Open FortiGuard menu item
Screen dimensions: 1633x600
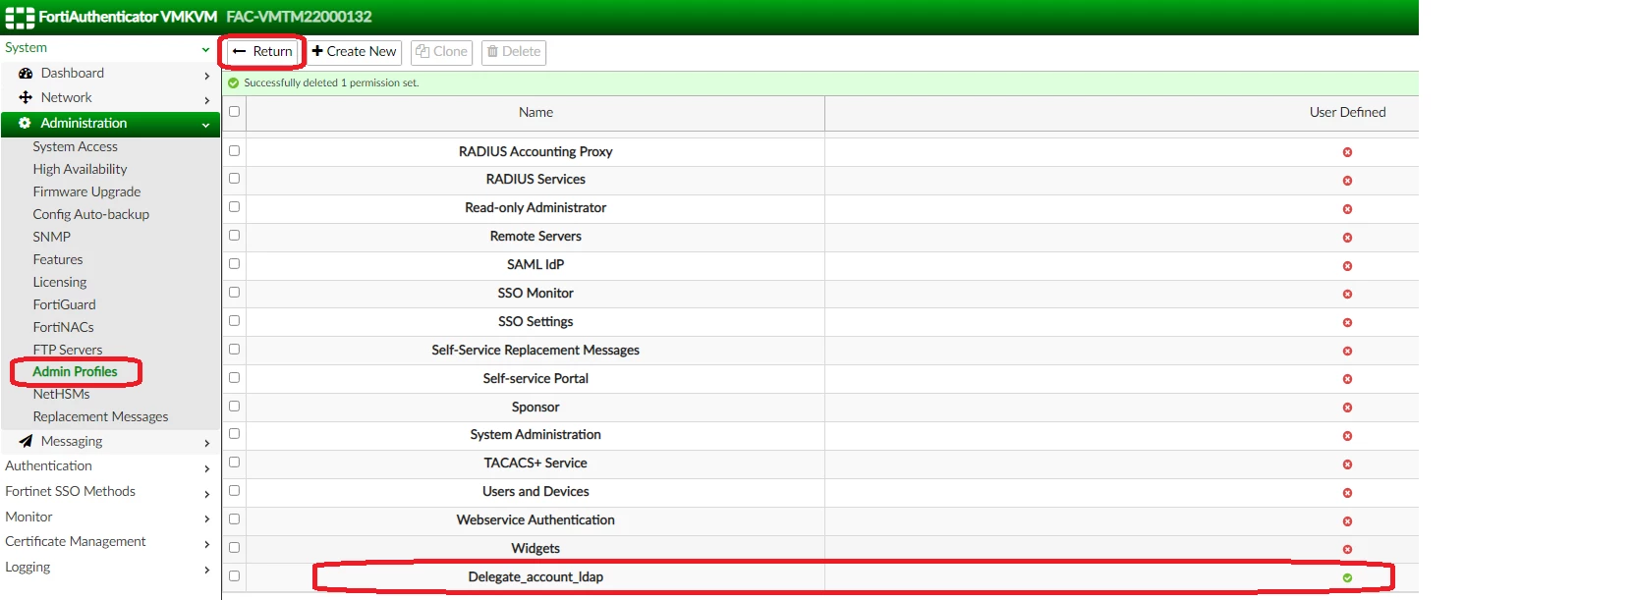64,305
